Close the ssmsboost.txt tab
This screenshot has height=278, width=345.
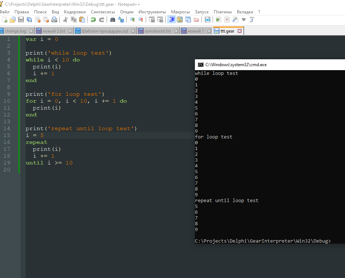[176, 31]
